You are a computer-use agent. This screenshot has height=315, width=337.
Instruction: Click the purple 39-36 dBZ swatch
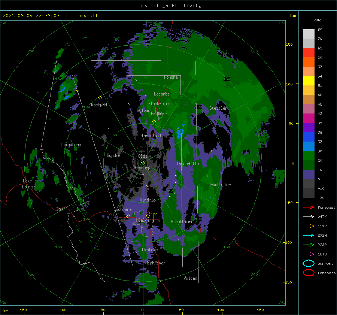[309, 127]
